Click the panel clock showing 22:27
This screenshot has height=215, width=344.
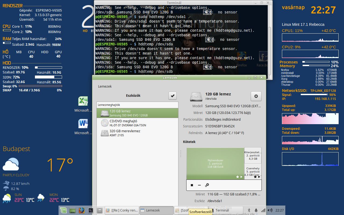pyautogui.click(x=279, y=210)
